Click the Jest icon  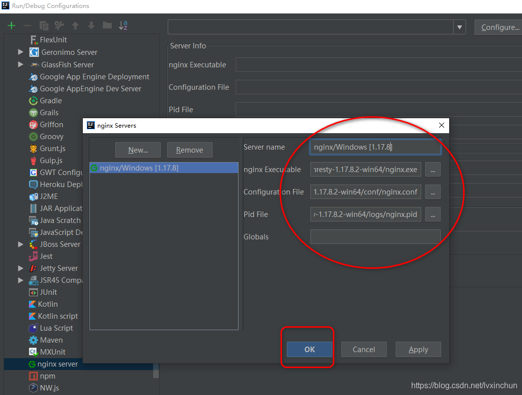[x=33, y=256]
